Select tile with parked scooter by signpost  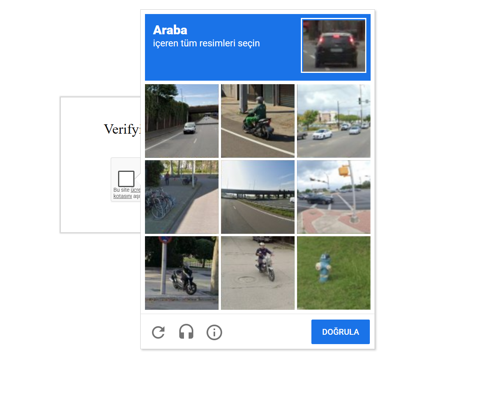[x=182, y=273]
